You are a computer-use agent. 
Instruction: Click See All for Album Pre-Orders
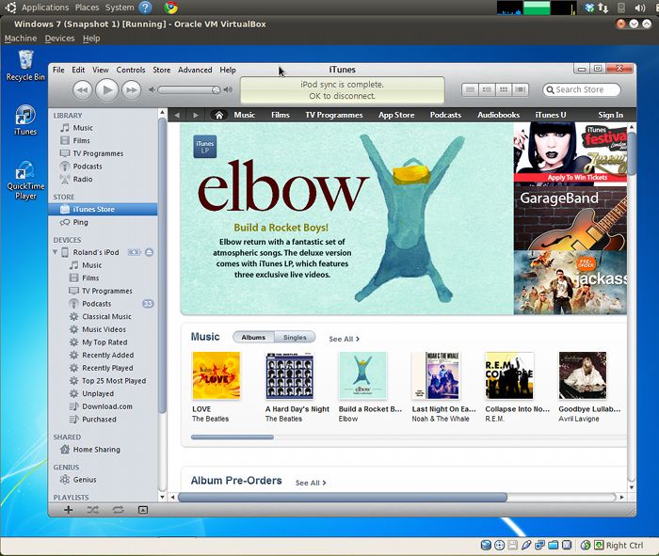tap(311, 483)
